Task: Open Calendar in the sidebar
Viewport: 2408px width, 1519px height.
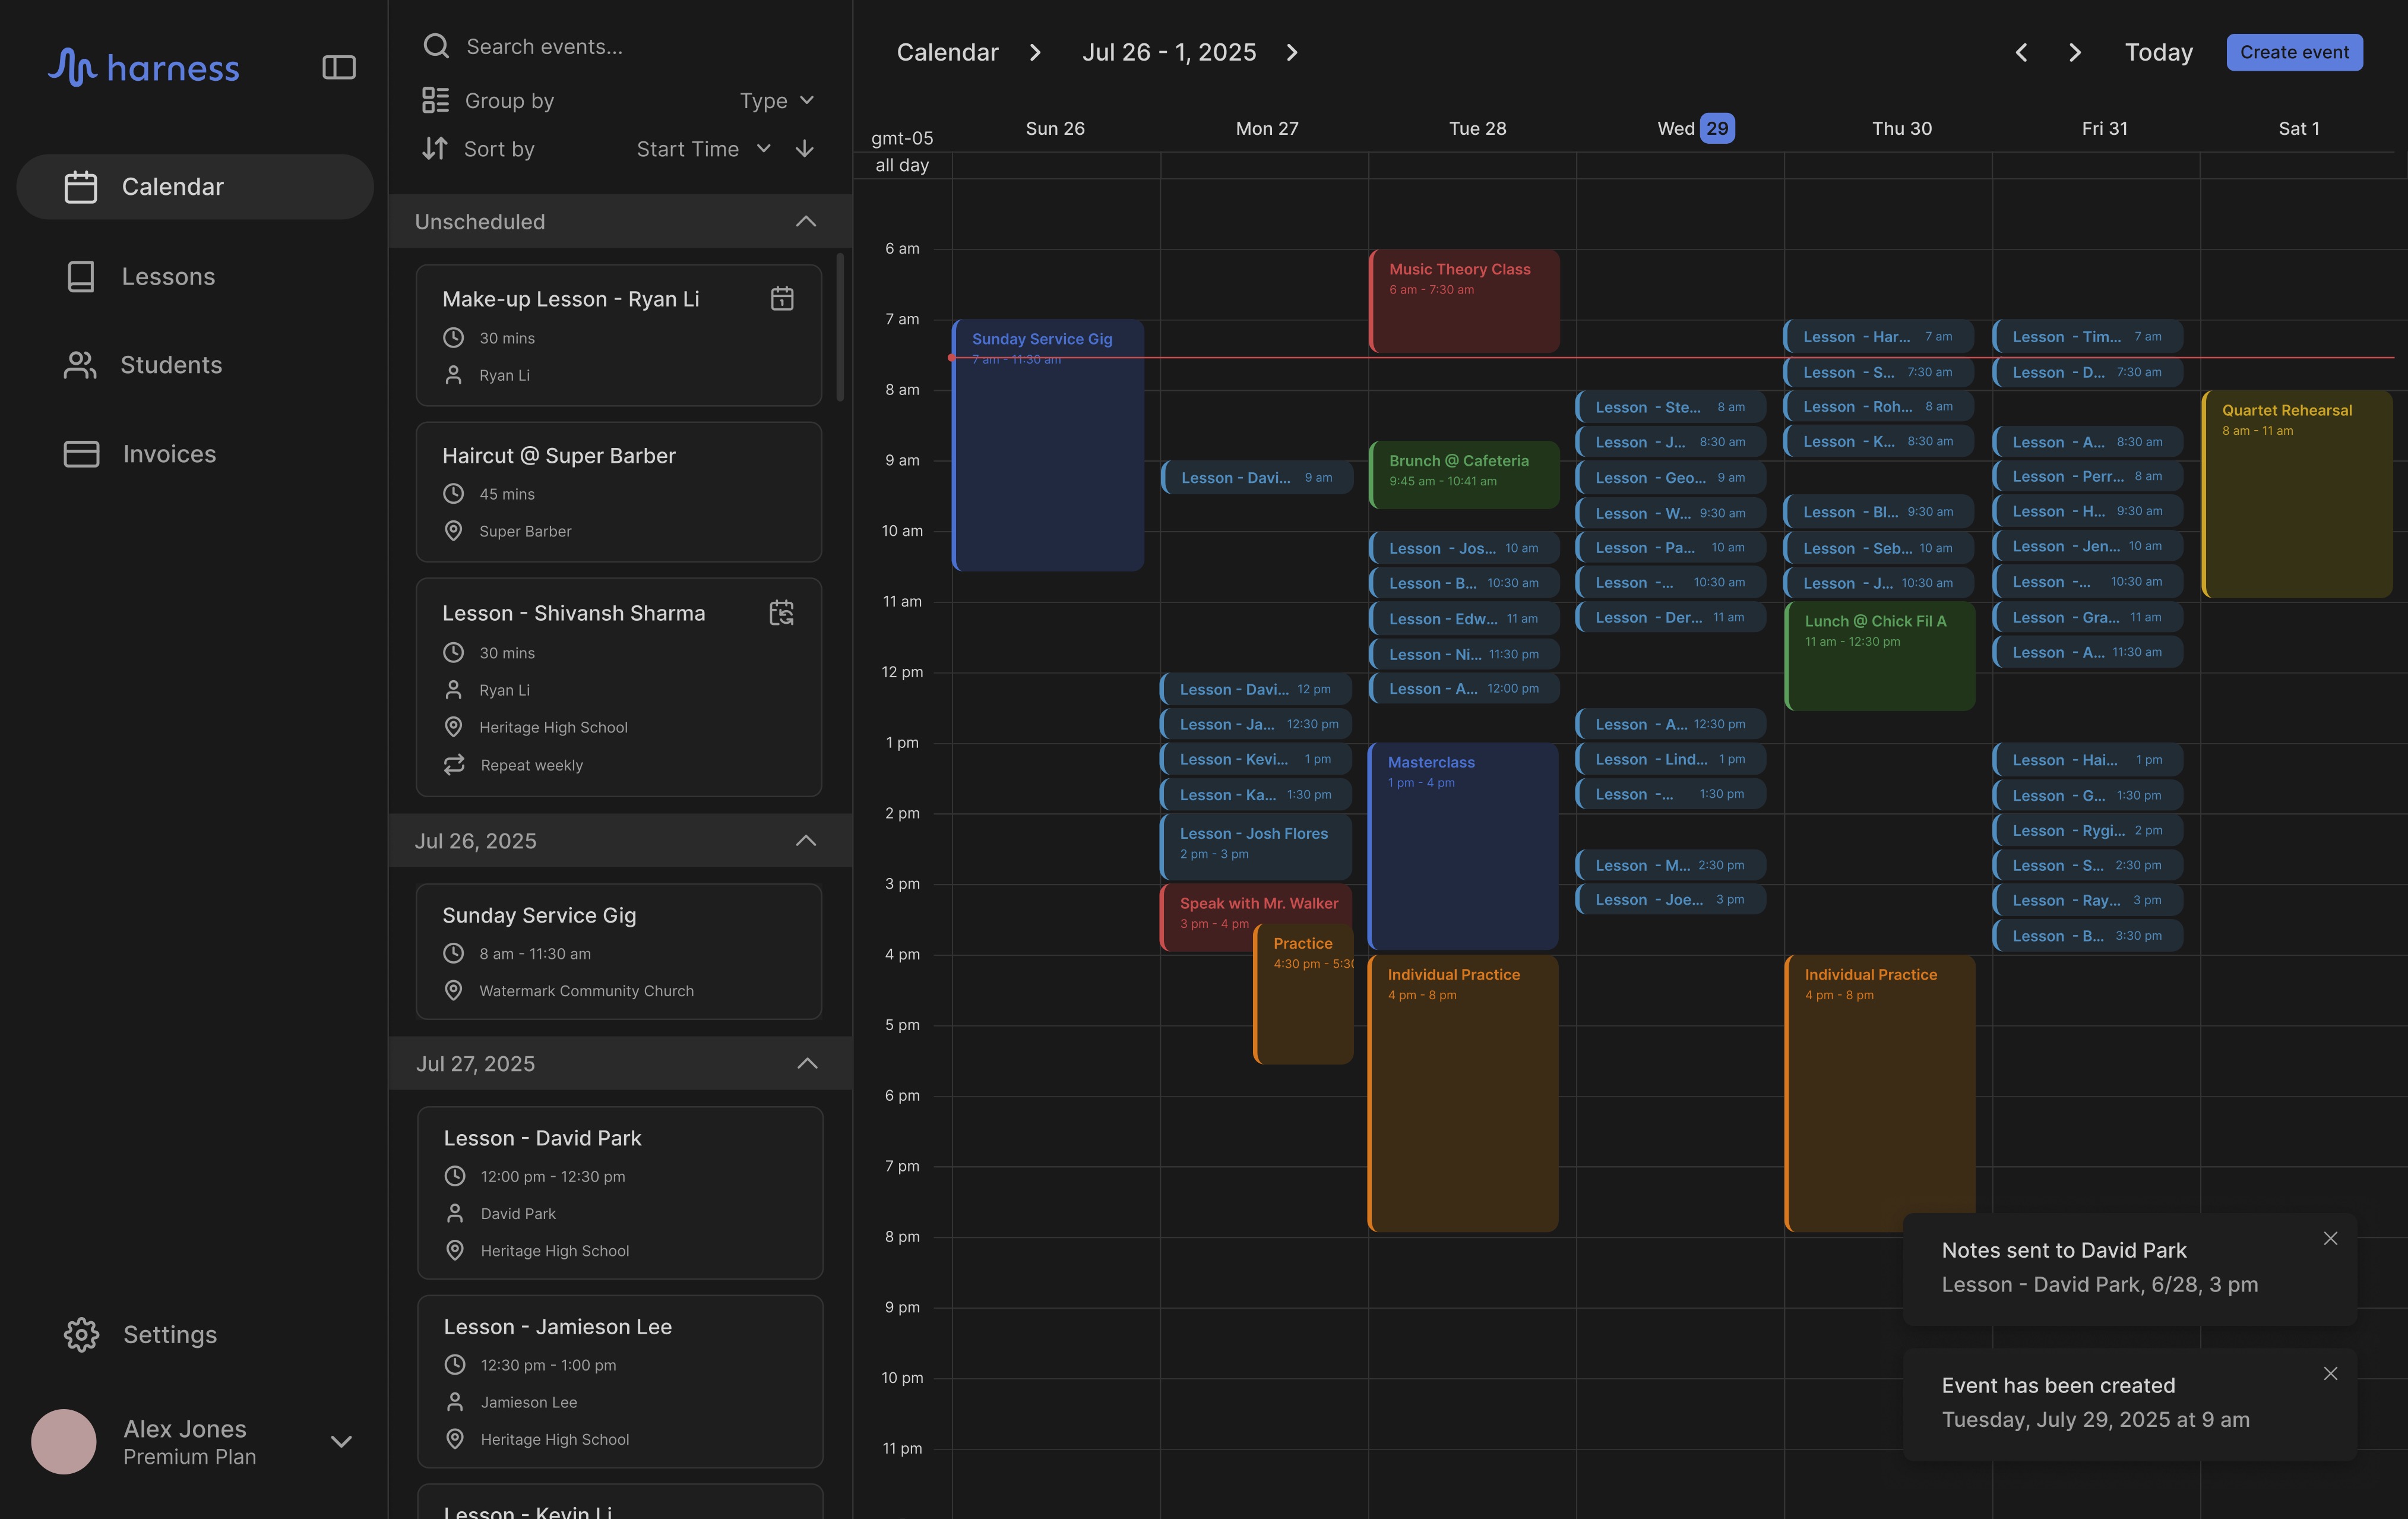Action: coord(195,186)
